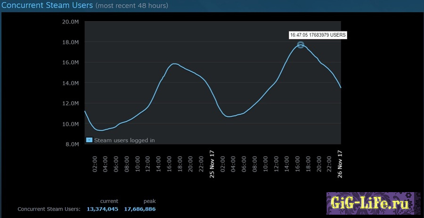
Task: Click the circled peak data point on the graph
Action: [301, 45]
